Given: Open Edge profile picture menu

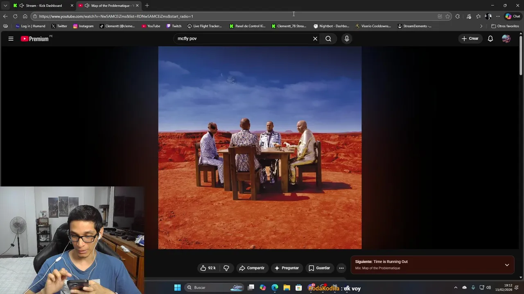Looking at the screenshot, I should pos(488,16).
